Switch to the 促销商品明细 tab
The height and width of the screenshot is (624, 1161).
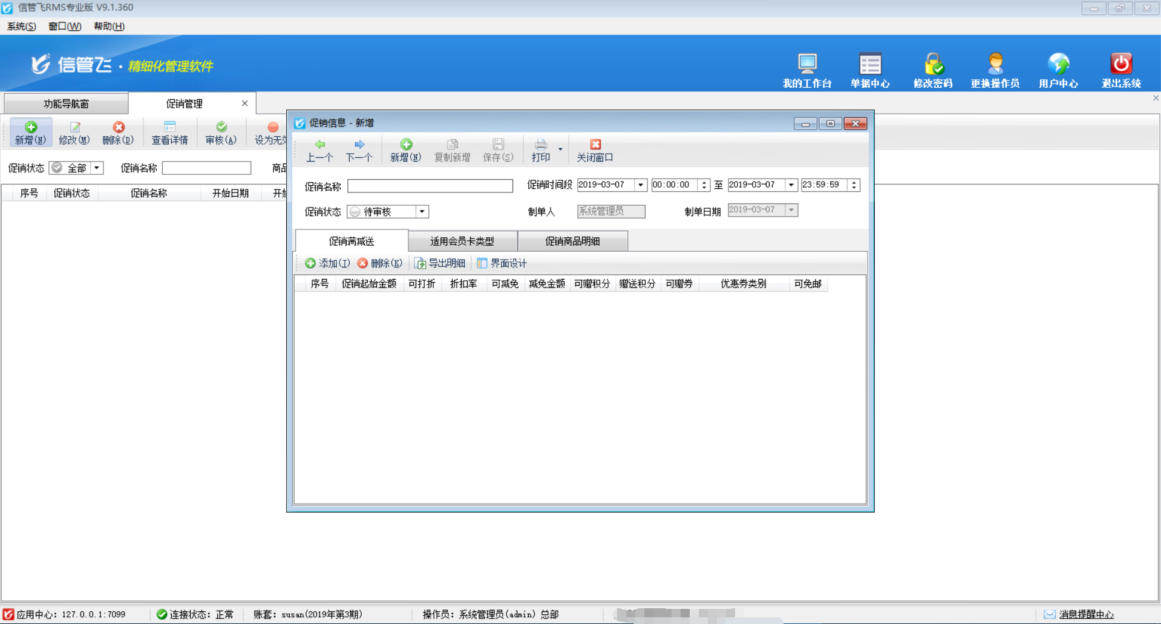pyautogui.click(x=572, y=241)
